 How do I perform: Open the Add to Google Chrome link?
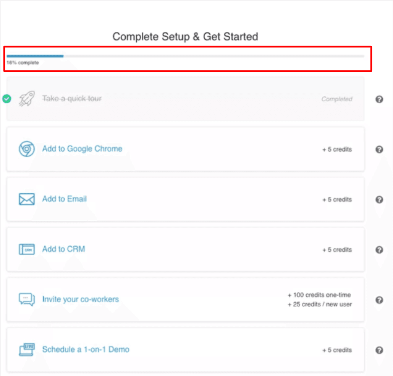[x=82, y=149]
